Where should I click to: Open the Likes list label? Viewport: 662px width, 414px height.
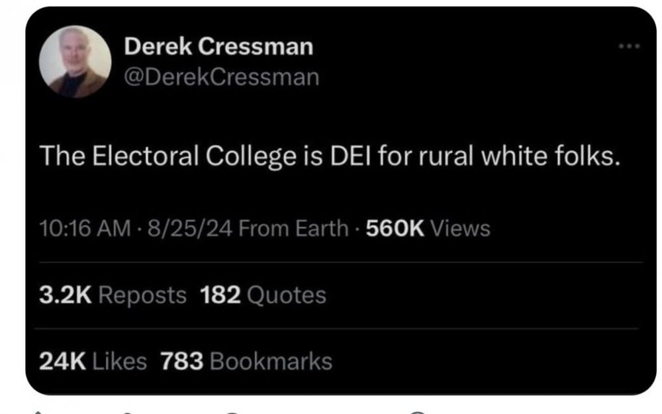119,360
